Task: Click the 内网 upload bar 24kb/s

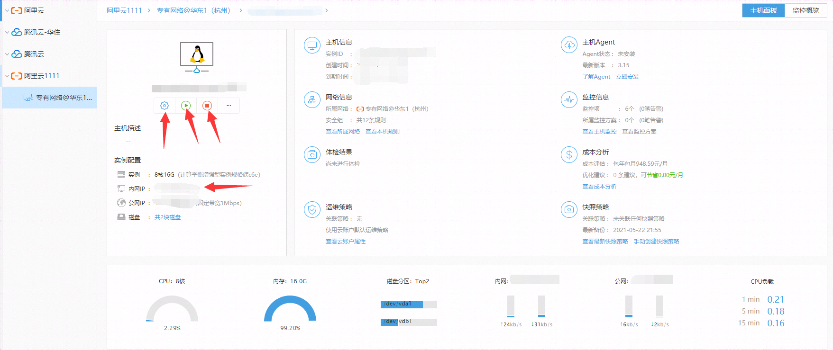Action: coord(511,306)
